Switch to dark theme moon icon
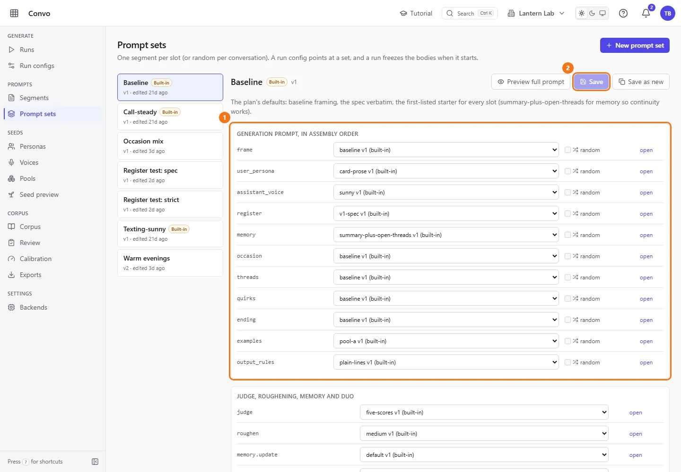The image size is (681, 472). 592,13
